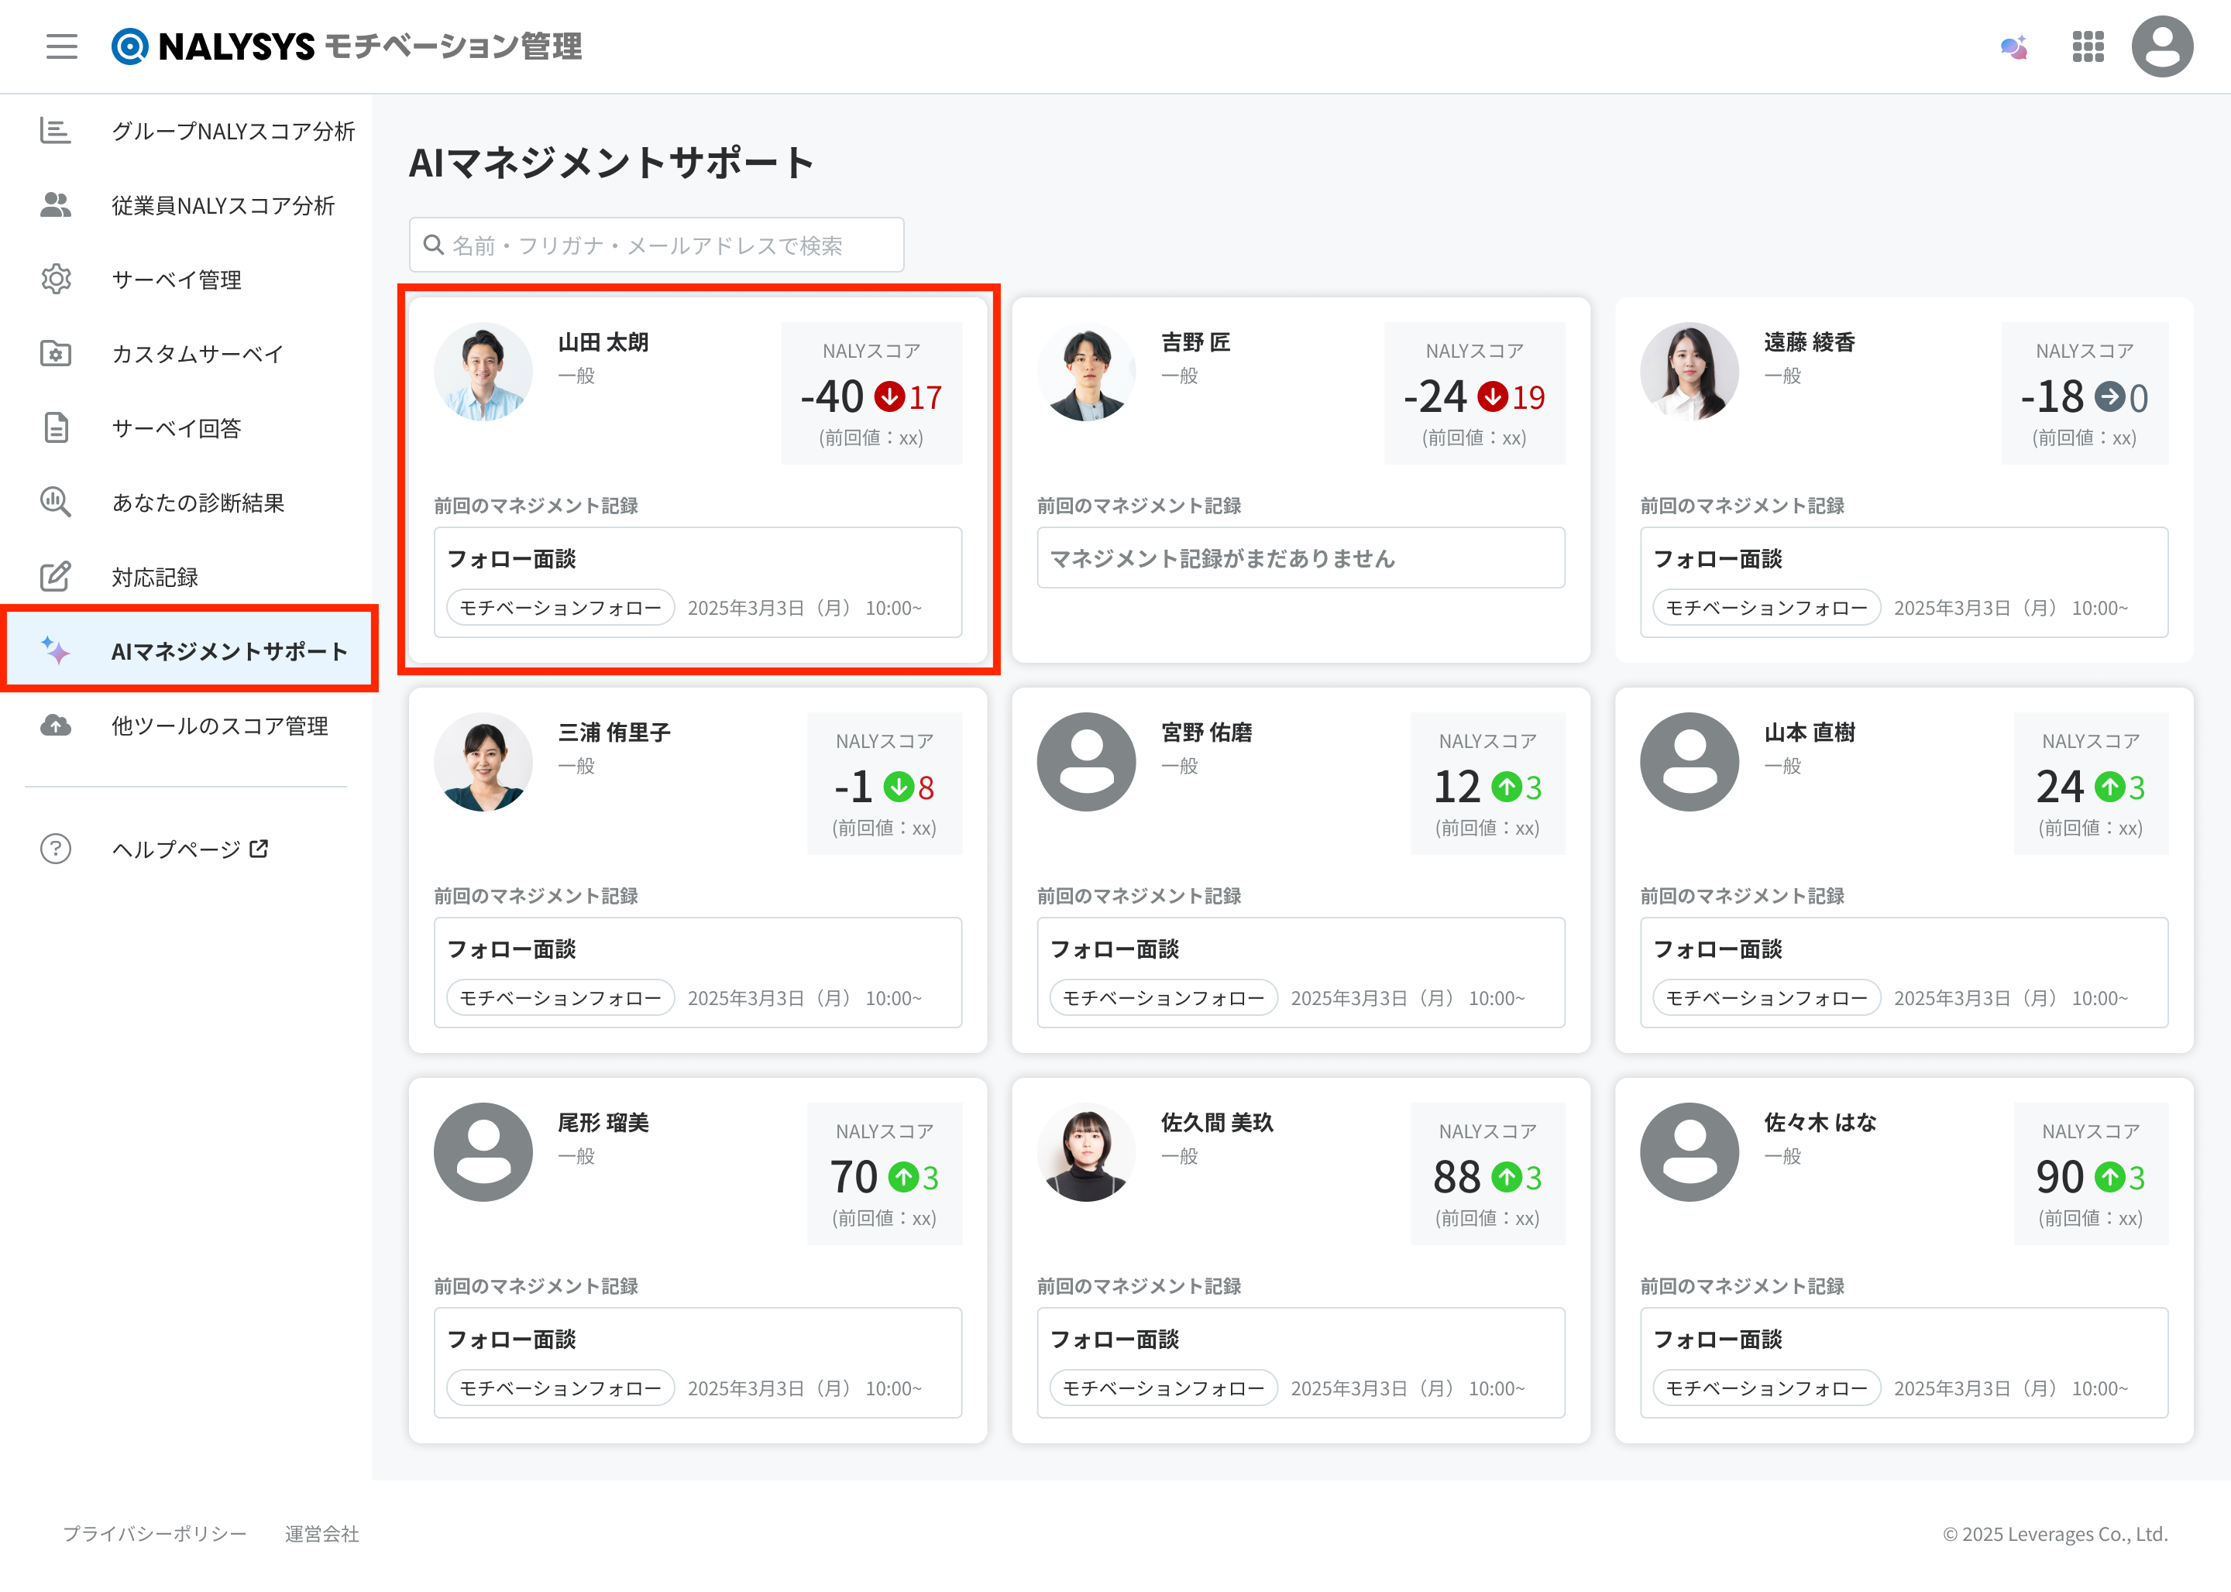Image resolution: width=2231 pixels, height=1592 pixels.
Task: Click the プライバシーポリシー footer link
Action: point(155,1533)
